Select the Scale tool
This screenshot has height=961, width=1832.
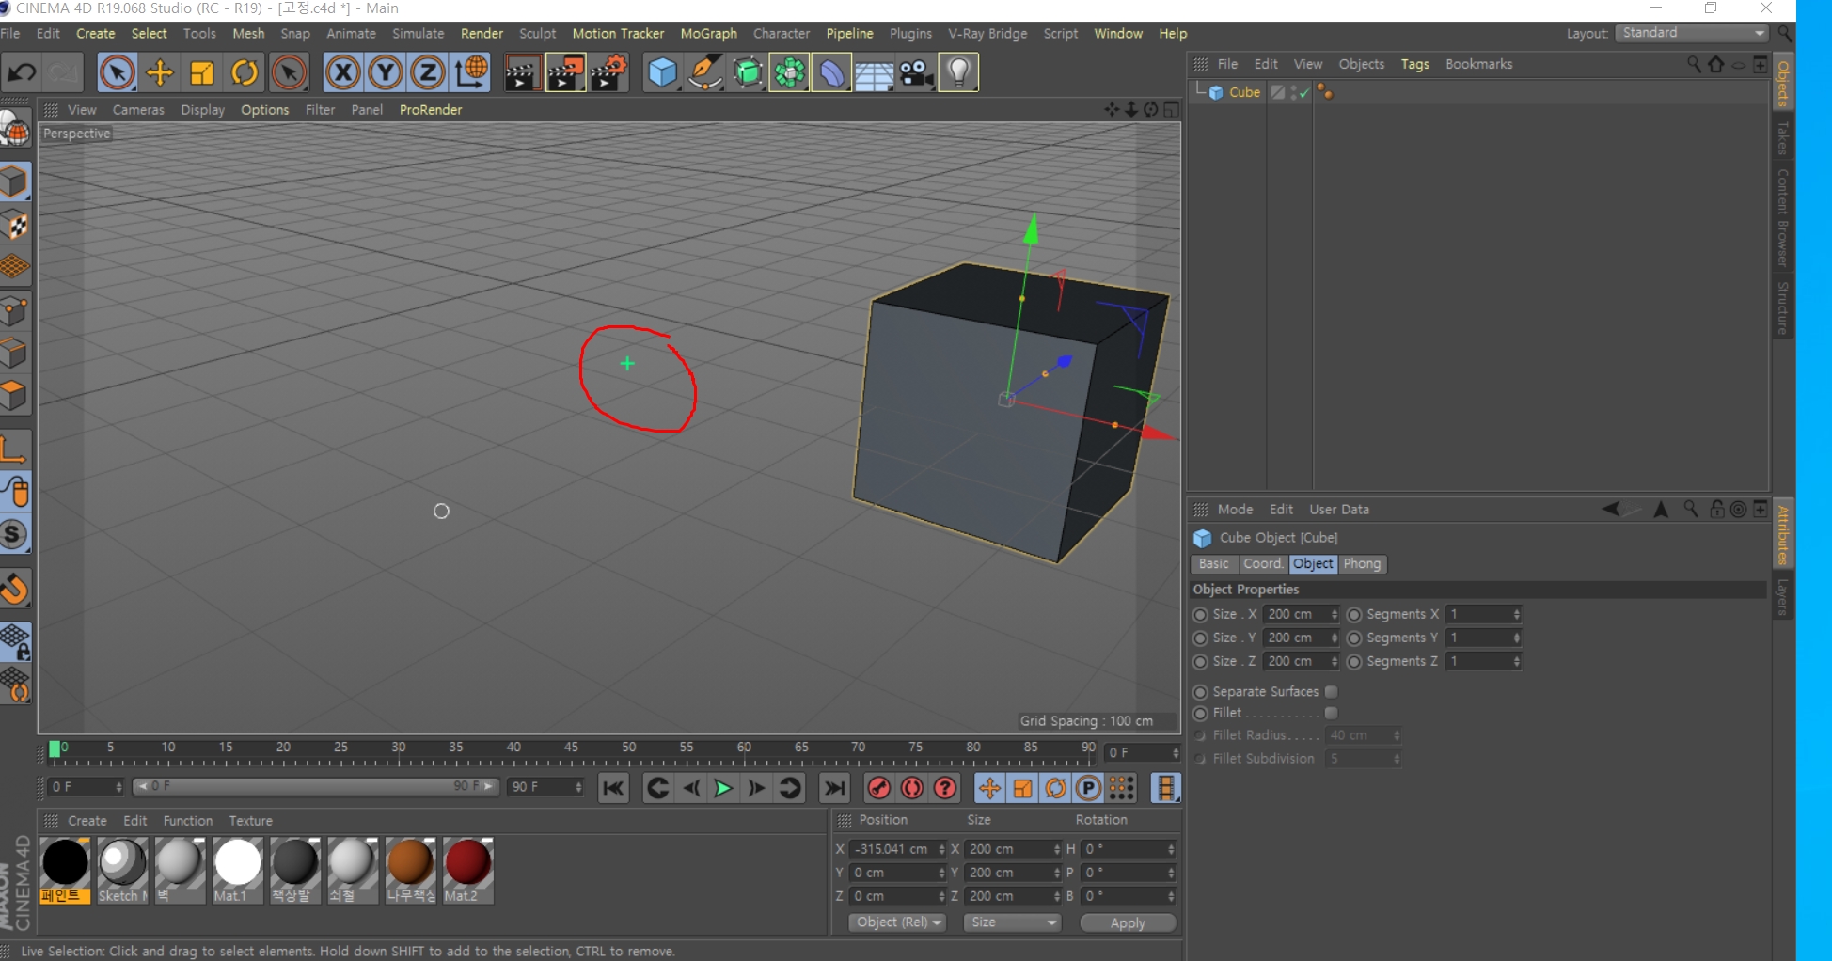(x=202, y=73)
